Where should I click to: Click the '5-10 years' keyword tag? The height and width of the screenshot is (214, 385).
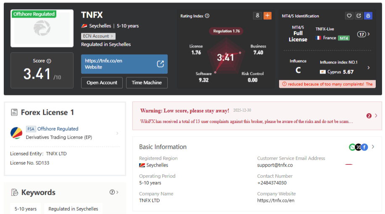(26, 209)
